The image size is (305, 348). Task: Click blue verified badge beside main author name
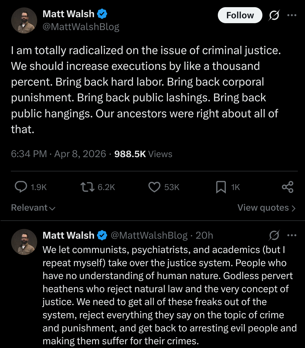tap(102, 14)
